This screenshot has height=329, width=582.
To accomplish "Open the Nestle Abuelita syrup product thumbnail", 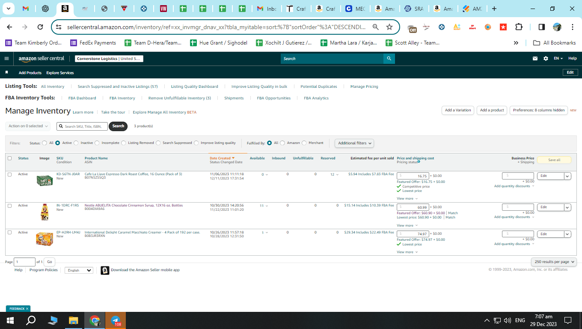I will coord(44,212).
